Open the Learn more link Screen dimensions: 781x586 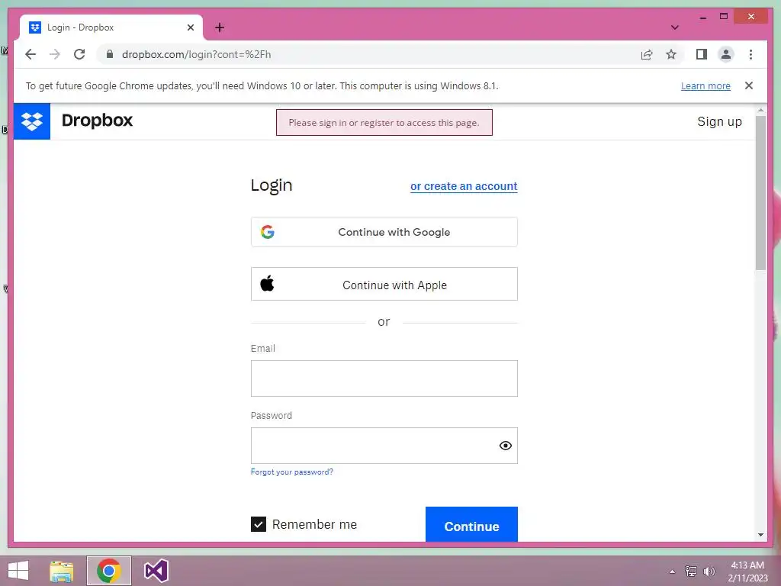705,85
